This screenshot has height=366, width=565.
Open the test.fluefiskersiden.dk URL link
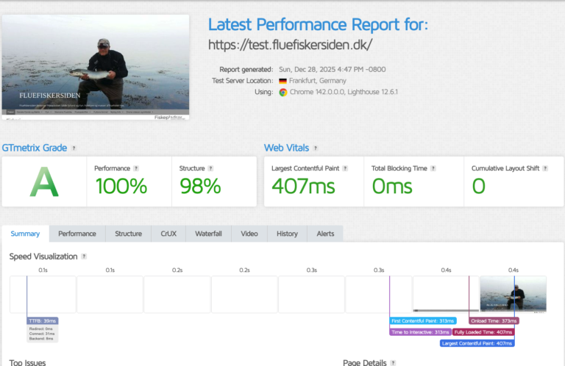[x=295, y=44]
